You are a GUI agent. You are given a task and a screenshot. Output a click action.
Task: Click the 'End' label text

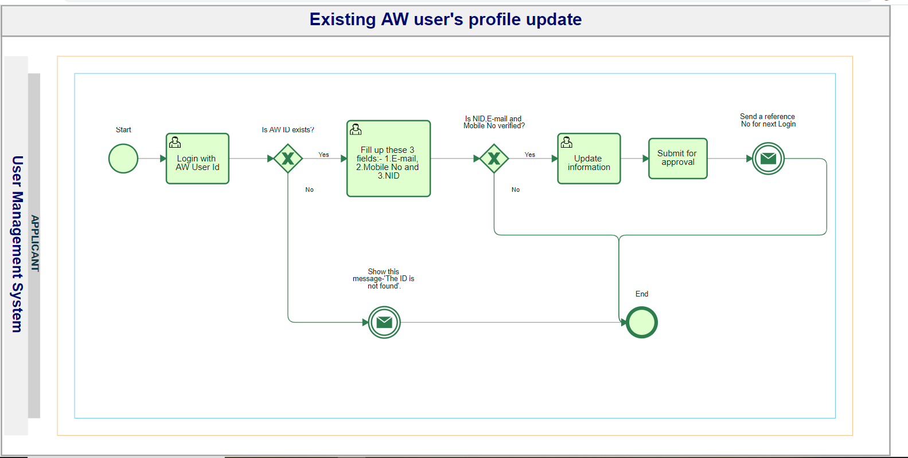coord(642,294)
